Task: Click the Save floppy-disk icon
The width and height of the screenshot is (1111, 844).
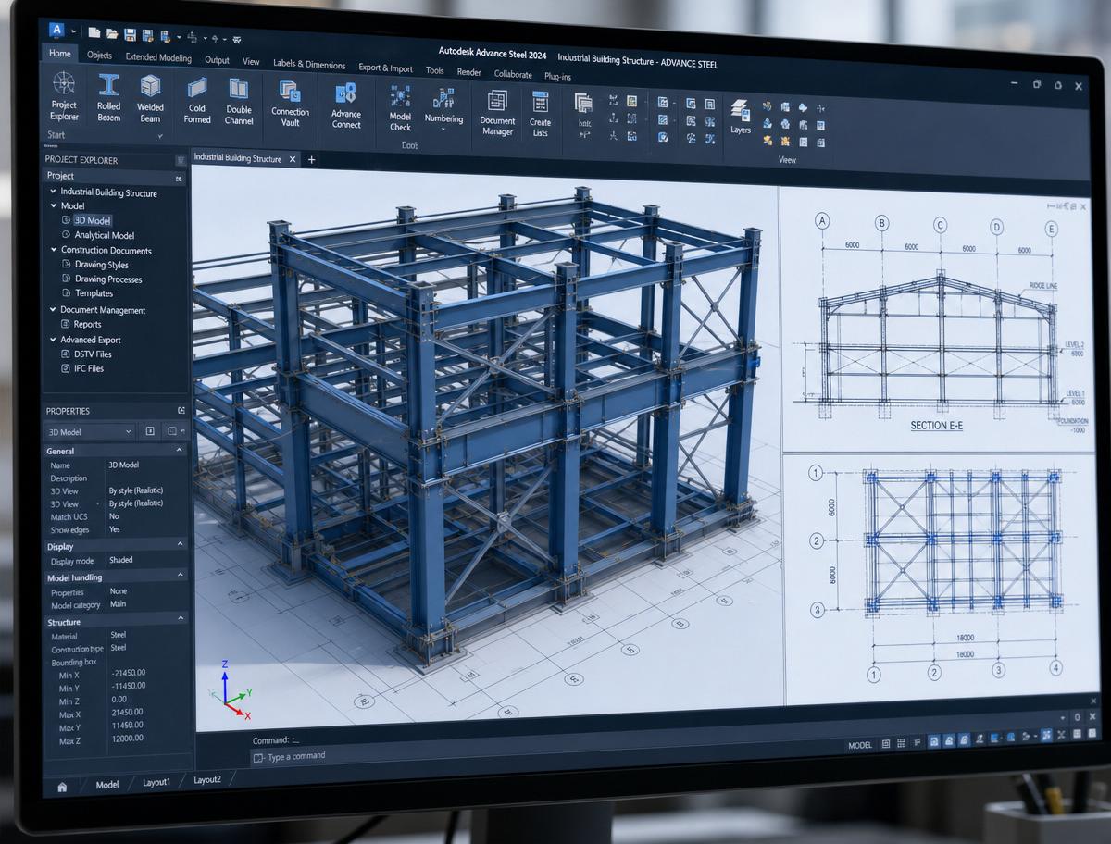Action: tap(131, 35)
